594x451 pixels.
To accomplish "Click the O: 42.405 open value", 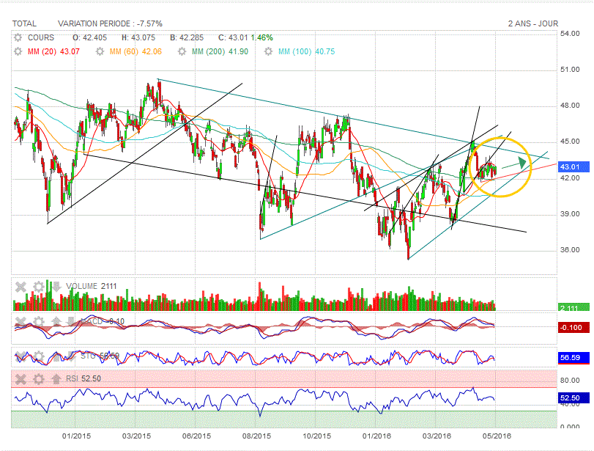I will pos(90,37).
